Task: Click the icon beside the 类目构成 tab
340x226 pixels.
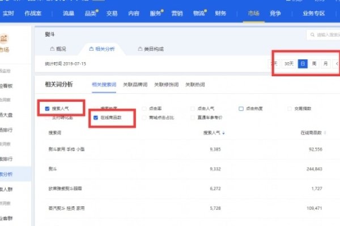Action: [x=140, y=49]
